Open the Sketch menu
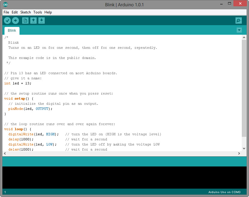The height and width of the screenshot is (197, 249). tap(25, 12)
